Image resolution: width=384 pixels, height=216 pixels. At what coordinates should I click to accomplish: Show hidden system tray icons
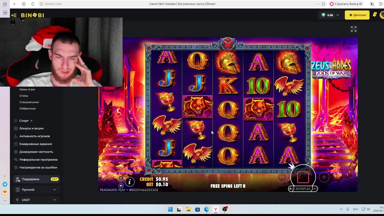341,209
